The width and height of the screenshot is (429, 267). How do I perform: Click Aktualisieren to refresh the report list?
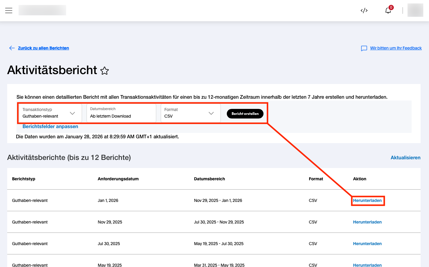(x=406, y=157)
